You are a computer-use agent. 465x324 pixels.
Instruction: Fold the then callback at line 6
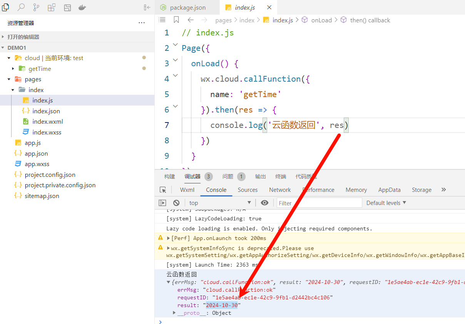(x=176, y=106)
